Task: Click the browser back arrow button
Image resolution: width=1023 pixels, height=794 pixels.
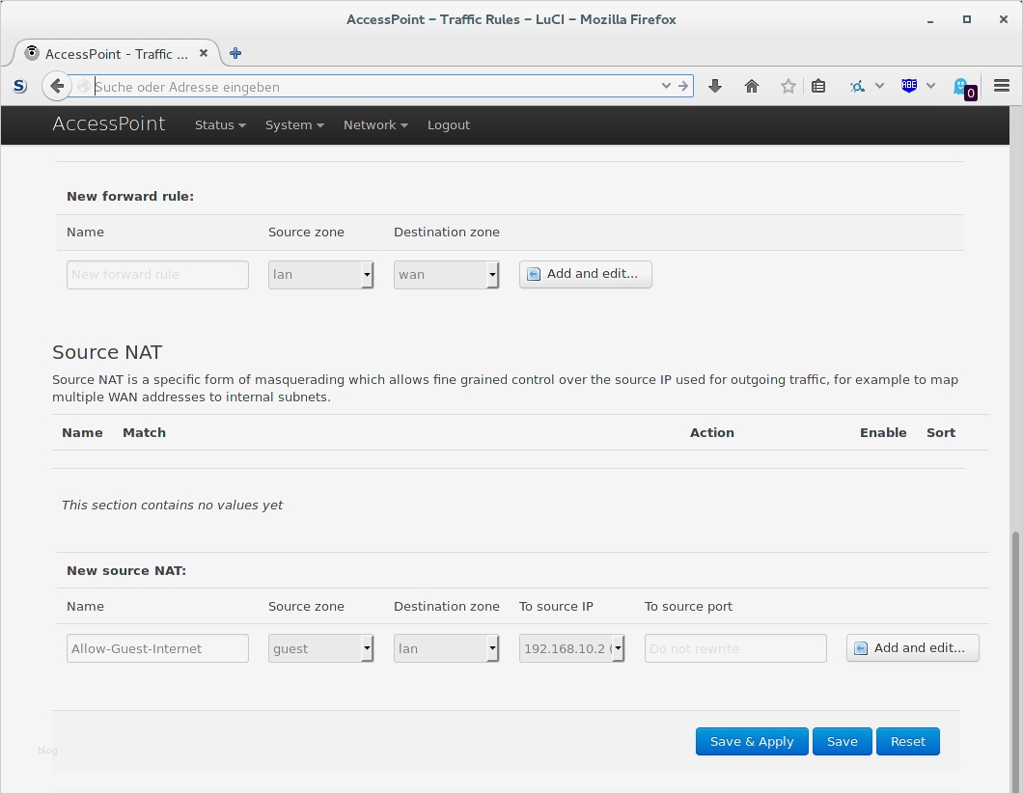Action: click(57, 86)
